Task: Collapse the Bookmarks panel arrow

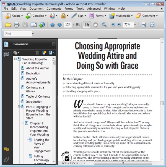Action: click(54, 44)
